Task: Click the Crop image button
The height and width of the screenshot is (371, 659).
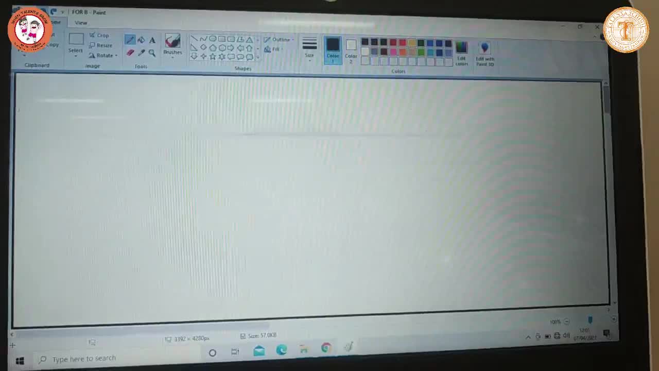Action: pos(99,35)
